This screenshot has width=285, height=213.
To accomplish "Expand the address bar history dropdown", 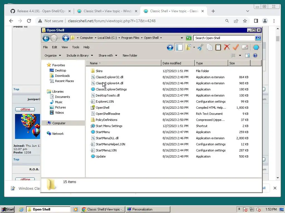I will (x=182, y=38).
